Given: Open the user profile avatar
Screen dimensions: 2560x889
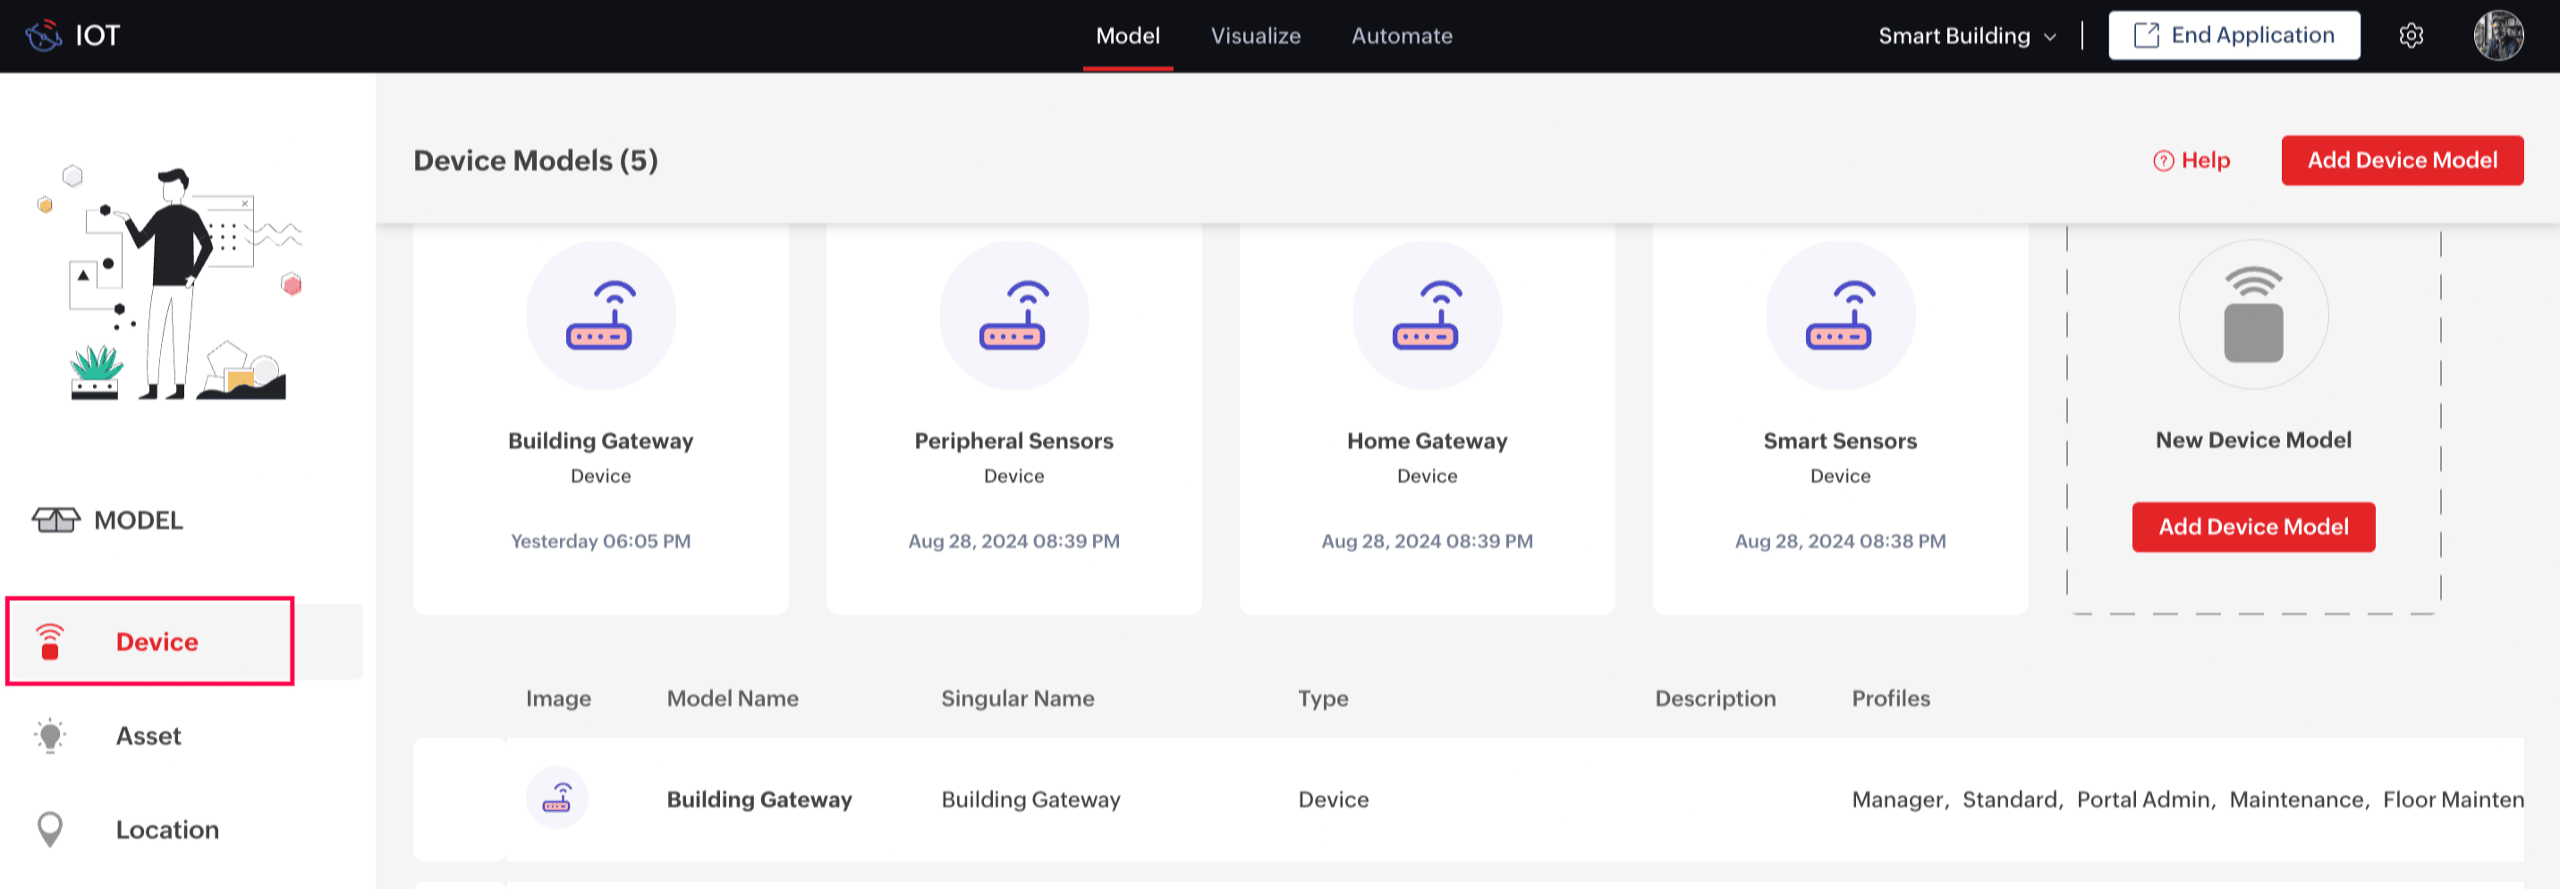Looking at the screenshot, I should (2498, 36).
